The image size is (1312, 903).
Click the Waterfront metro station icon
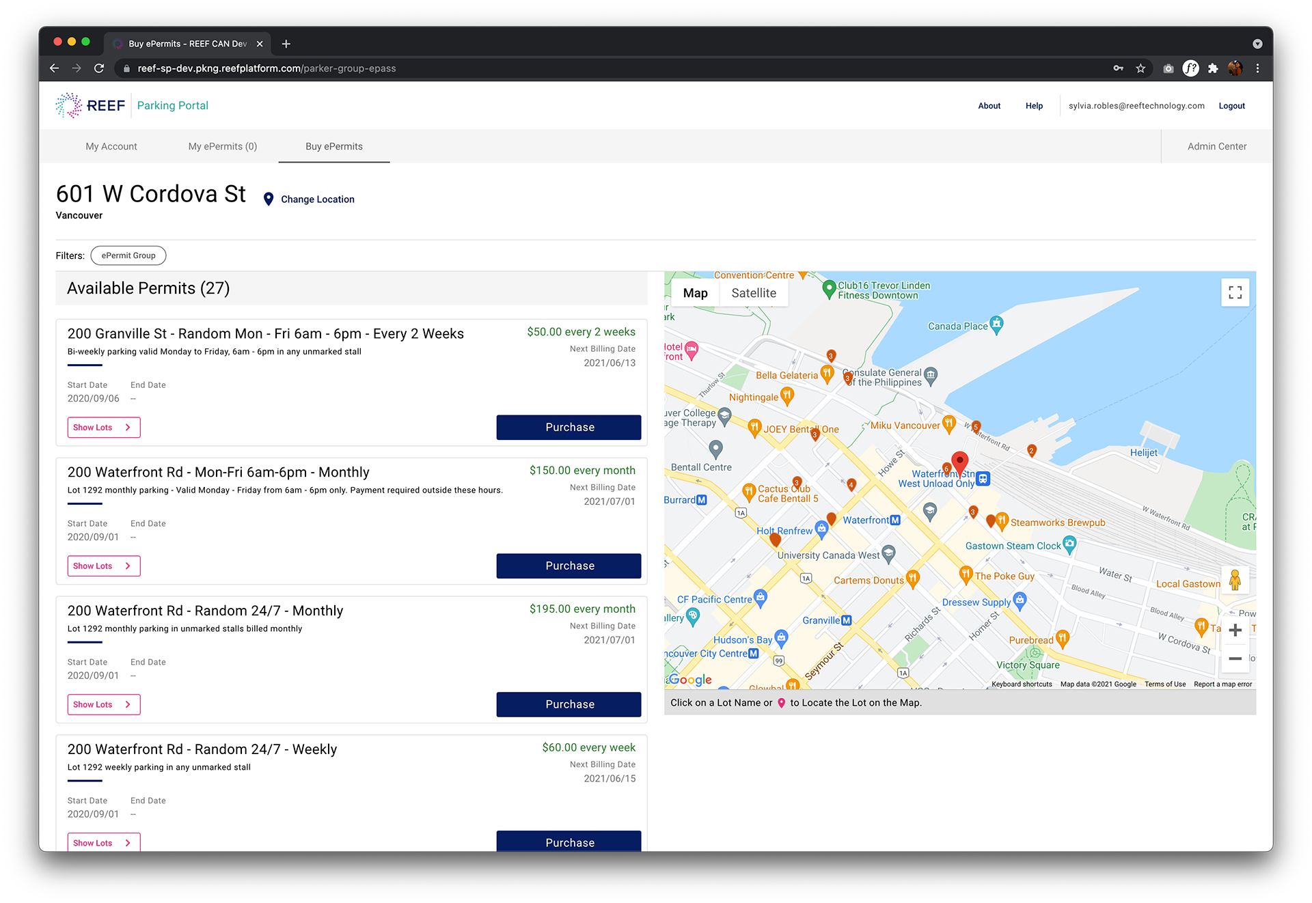coord(895,520)
